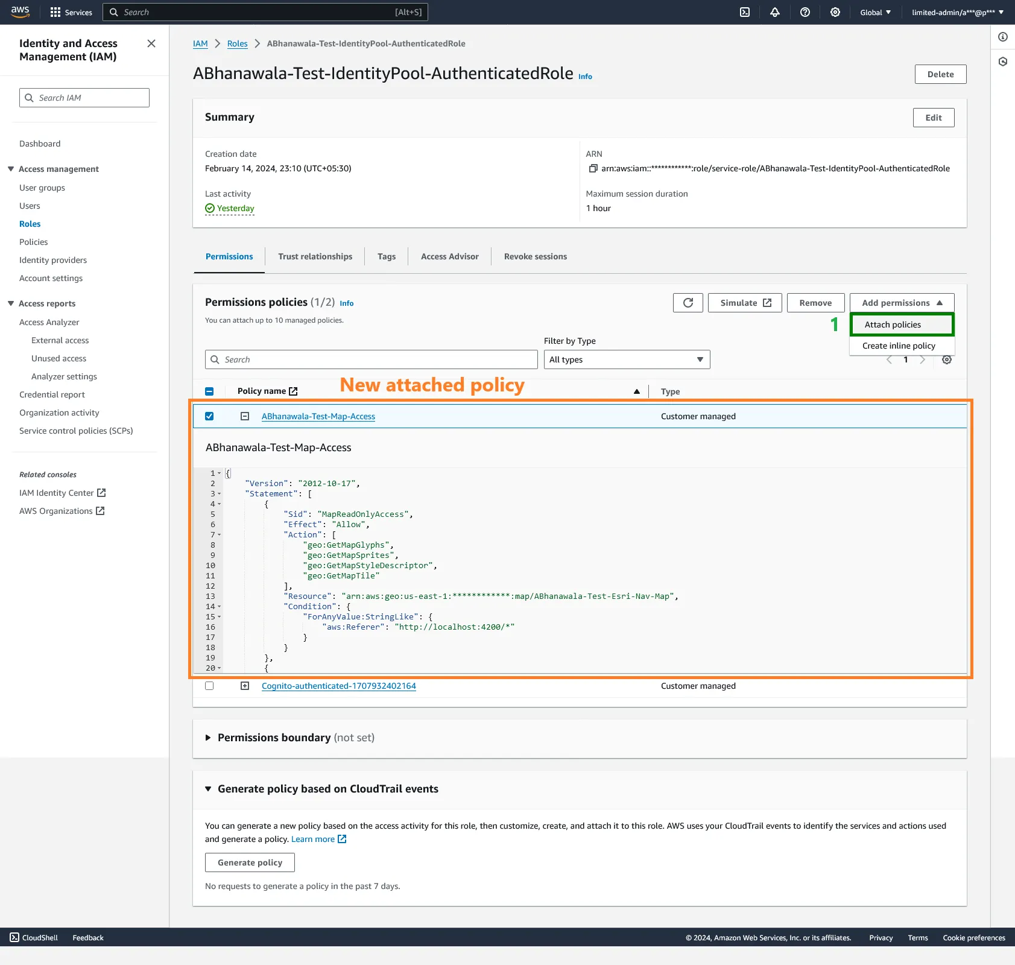Toggle the select-all policies checkbox
Screen dimensions: 1015x965
(x=209, y=391)
